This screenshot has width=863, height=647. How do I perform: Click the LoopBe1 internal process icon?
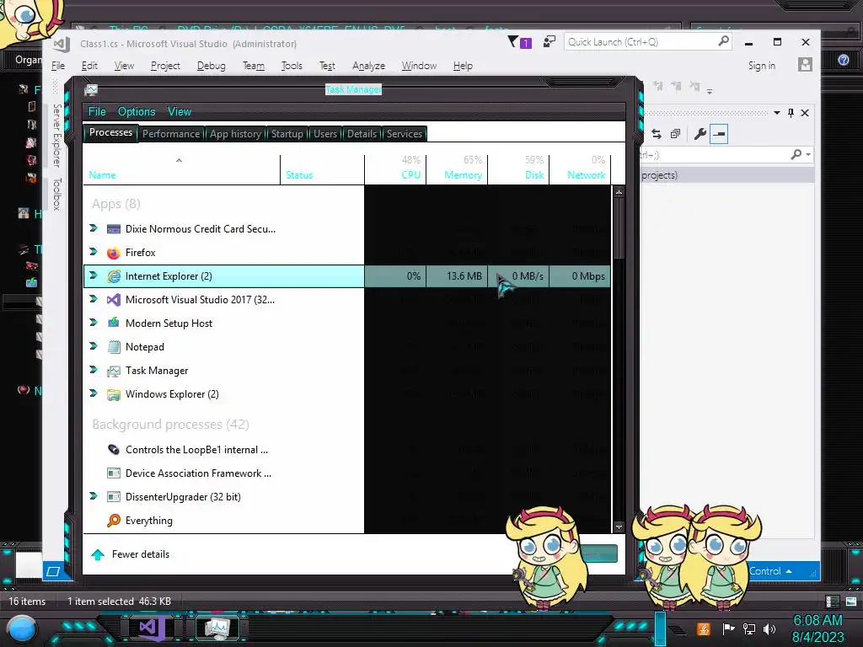(114, 450)
